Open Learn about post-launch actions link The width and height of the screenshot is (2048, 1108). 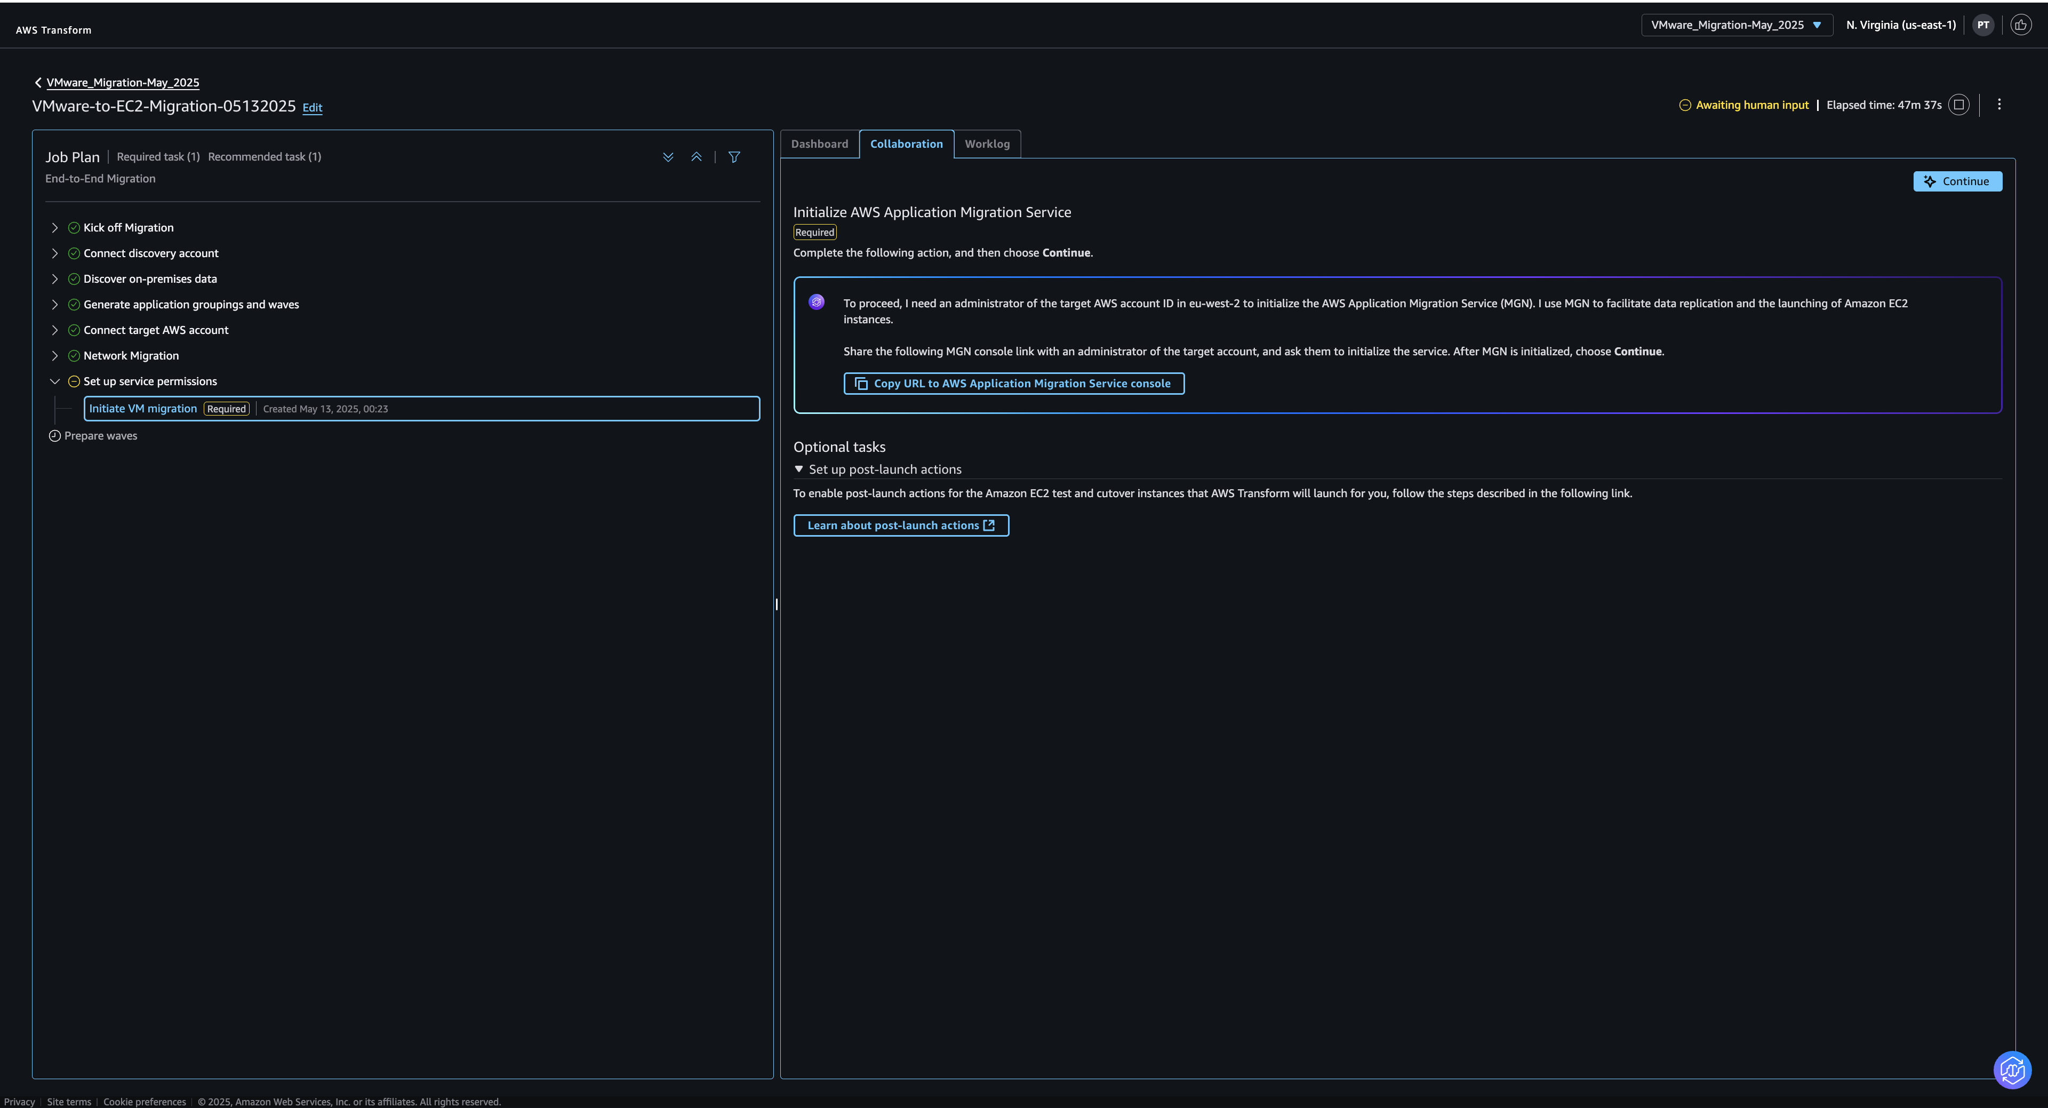901,526
